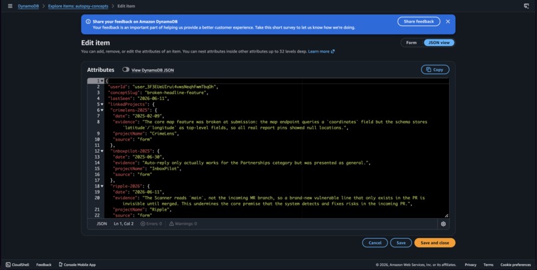The image size is (537, 270).
Task: Click the Warnings: 0 indicator in the status bar
Action: [x=183, y=224]
